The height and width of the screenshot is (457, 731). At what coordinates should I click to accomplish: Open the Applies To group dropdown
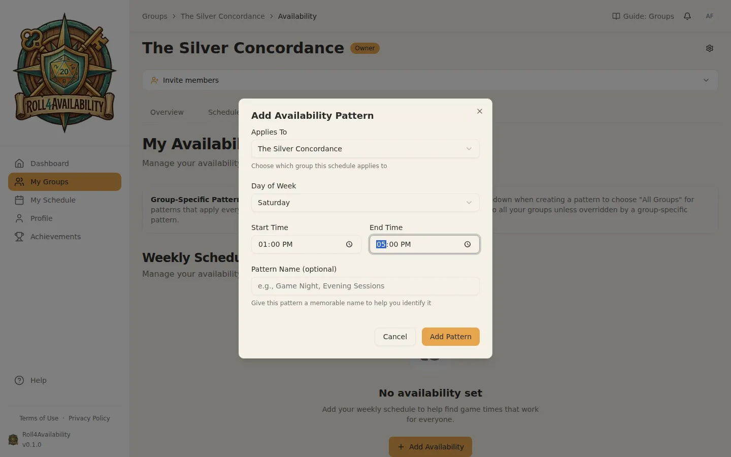365,149
